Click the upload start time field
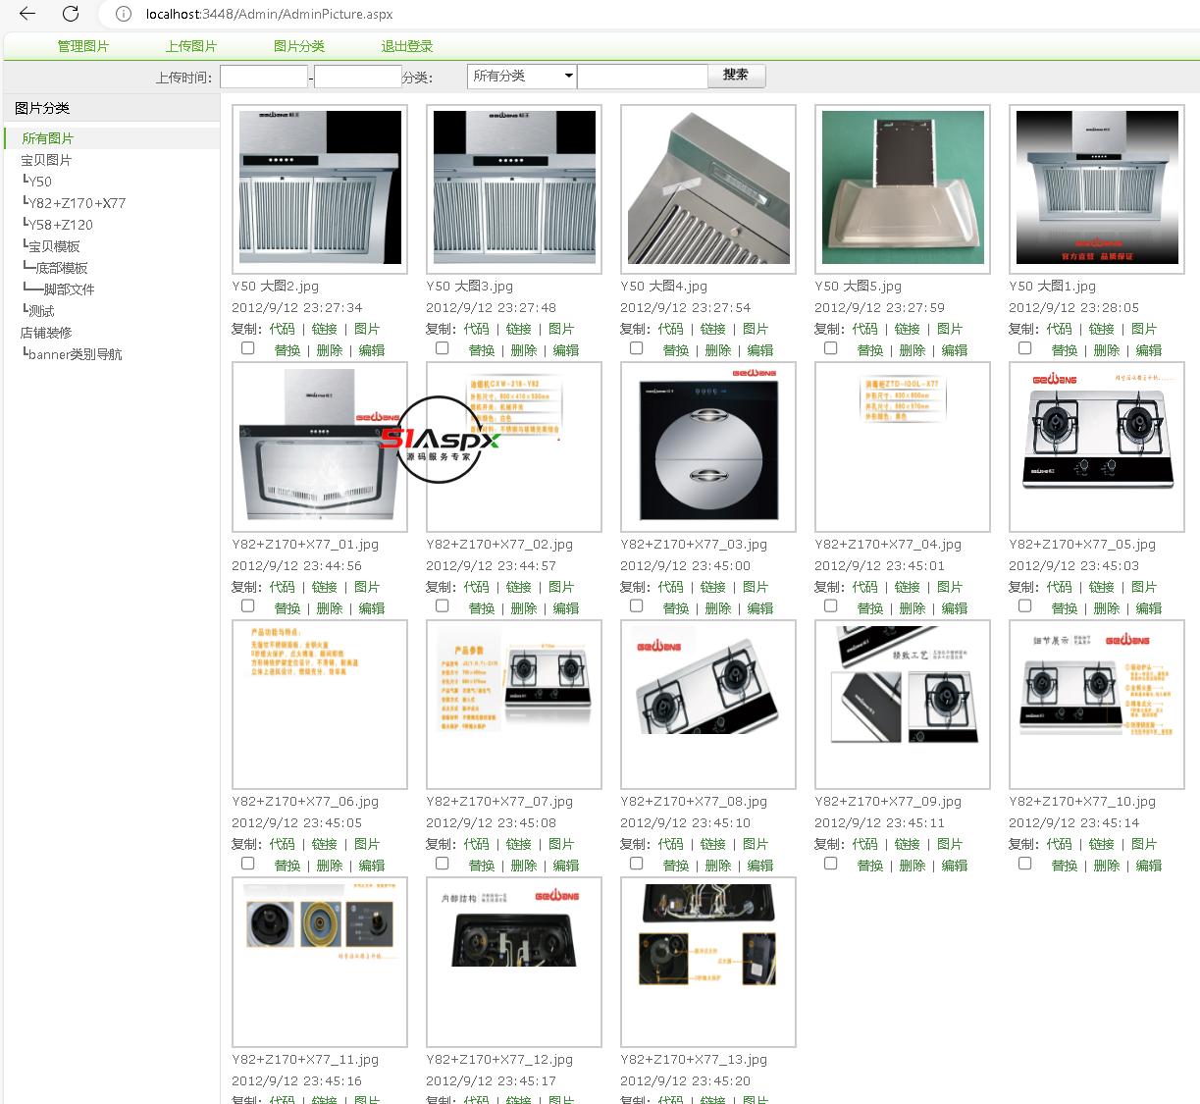The height and width of the screenshot is (1104, 1200). click(263, 77)
